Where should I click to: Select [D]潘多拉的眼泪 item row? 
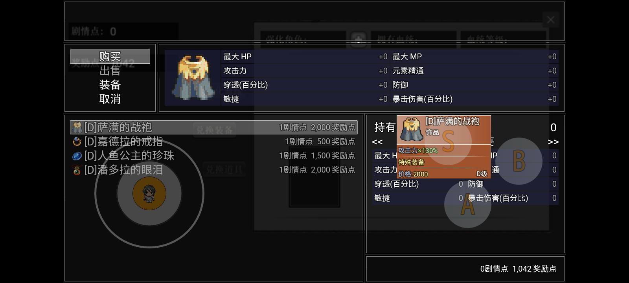click(214, 170)
